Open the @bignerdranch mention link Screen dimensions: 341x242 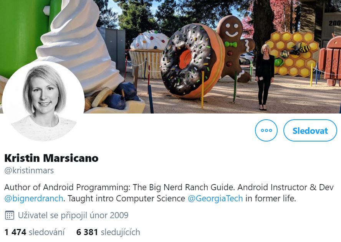tap(34, 198)
